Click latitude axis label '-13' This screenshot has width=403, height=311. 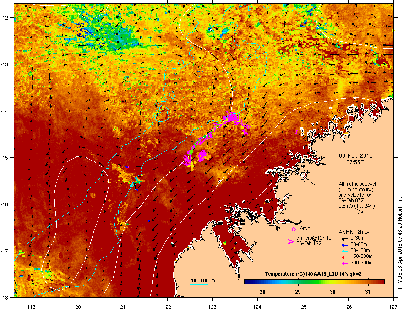(x=5, y=64)
